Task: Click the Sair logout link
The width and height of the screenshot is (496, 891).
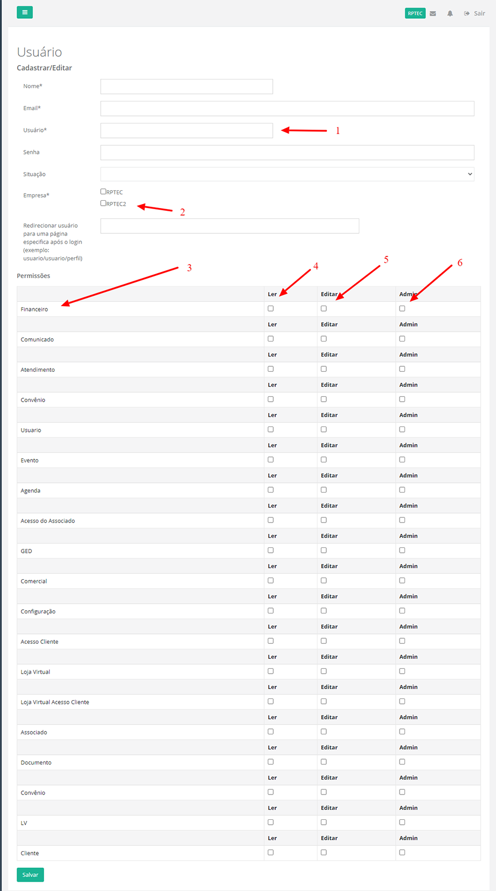Action: (x=475, y=13)
